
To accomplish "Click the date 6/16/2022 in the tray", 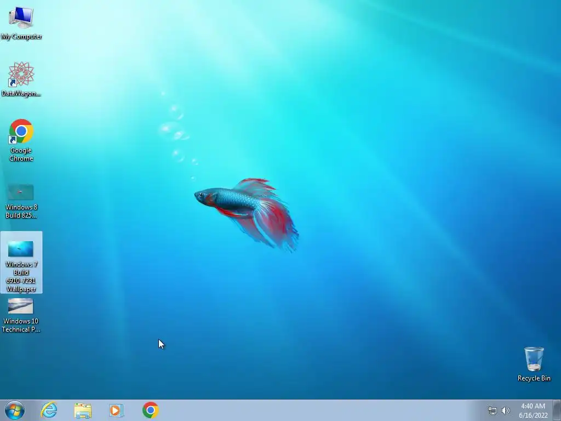I will tap(533, 416).
